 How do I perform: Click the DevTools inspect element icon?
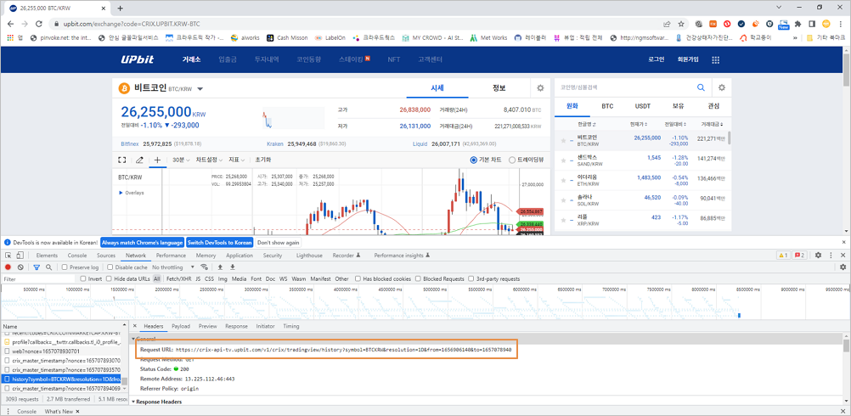pos(8,256)
